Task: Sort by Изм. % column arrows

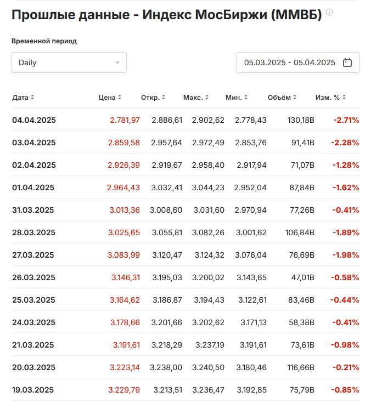Action: click(x=344, y=98)
